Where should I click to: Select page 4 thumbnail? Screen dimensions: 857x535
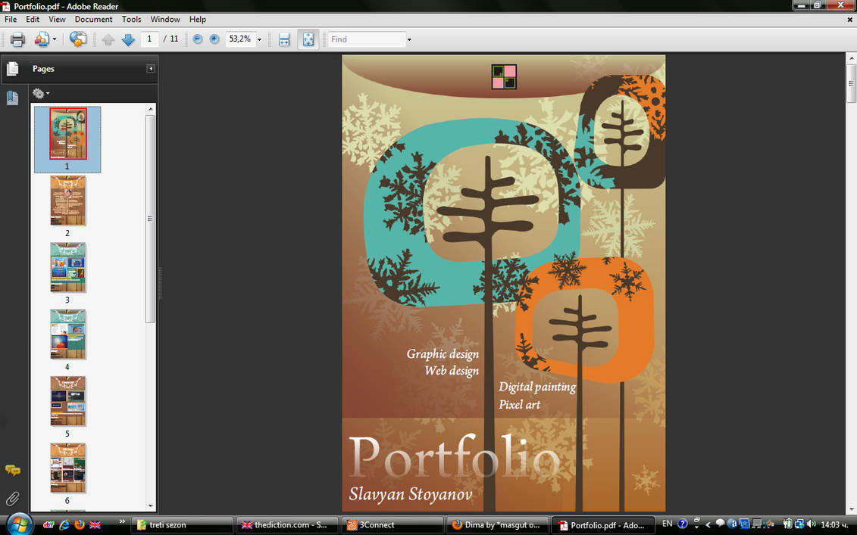click(x=67, y=334)
